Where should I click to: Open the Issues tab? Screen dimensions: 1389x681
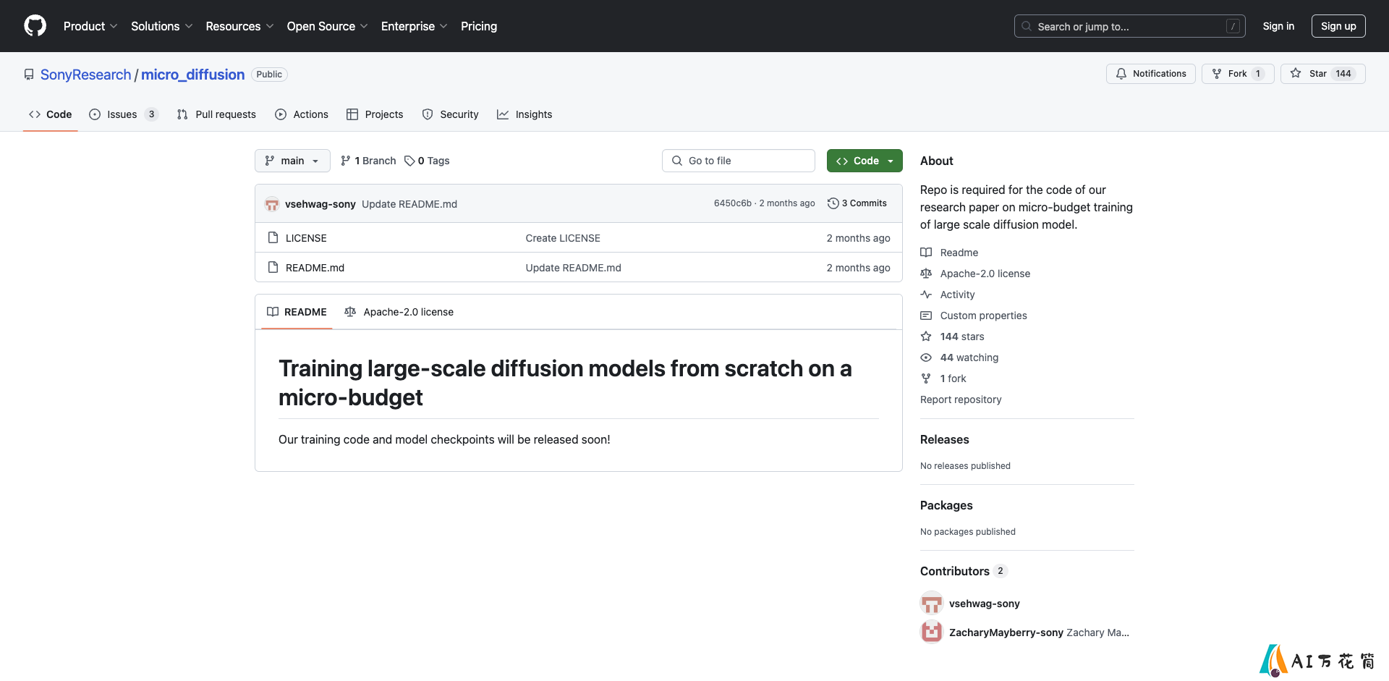point(124,114)
